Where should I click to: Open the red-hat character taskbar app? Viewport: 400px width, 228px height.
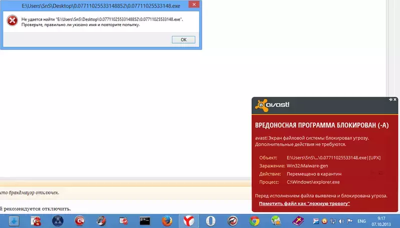(36, 221)
